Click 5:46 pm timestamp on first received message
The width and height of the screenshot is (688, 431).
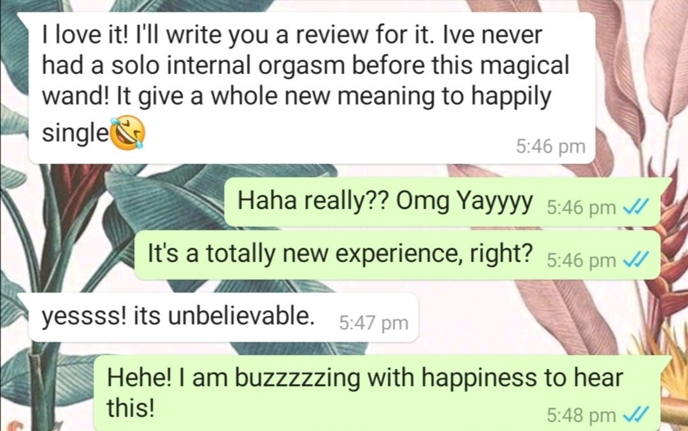[550, 146]
